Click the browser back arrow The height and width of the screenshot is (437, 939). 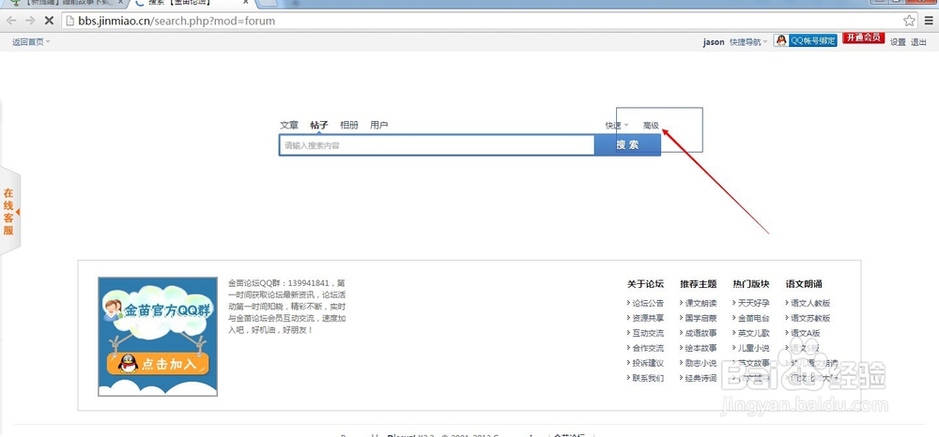click(11, 21)
